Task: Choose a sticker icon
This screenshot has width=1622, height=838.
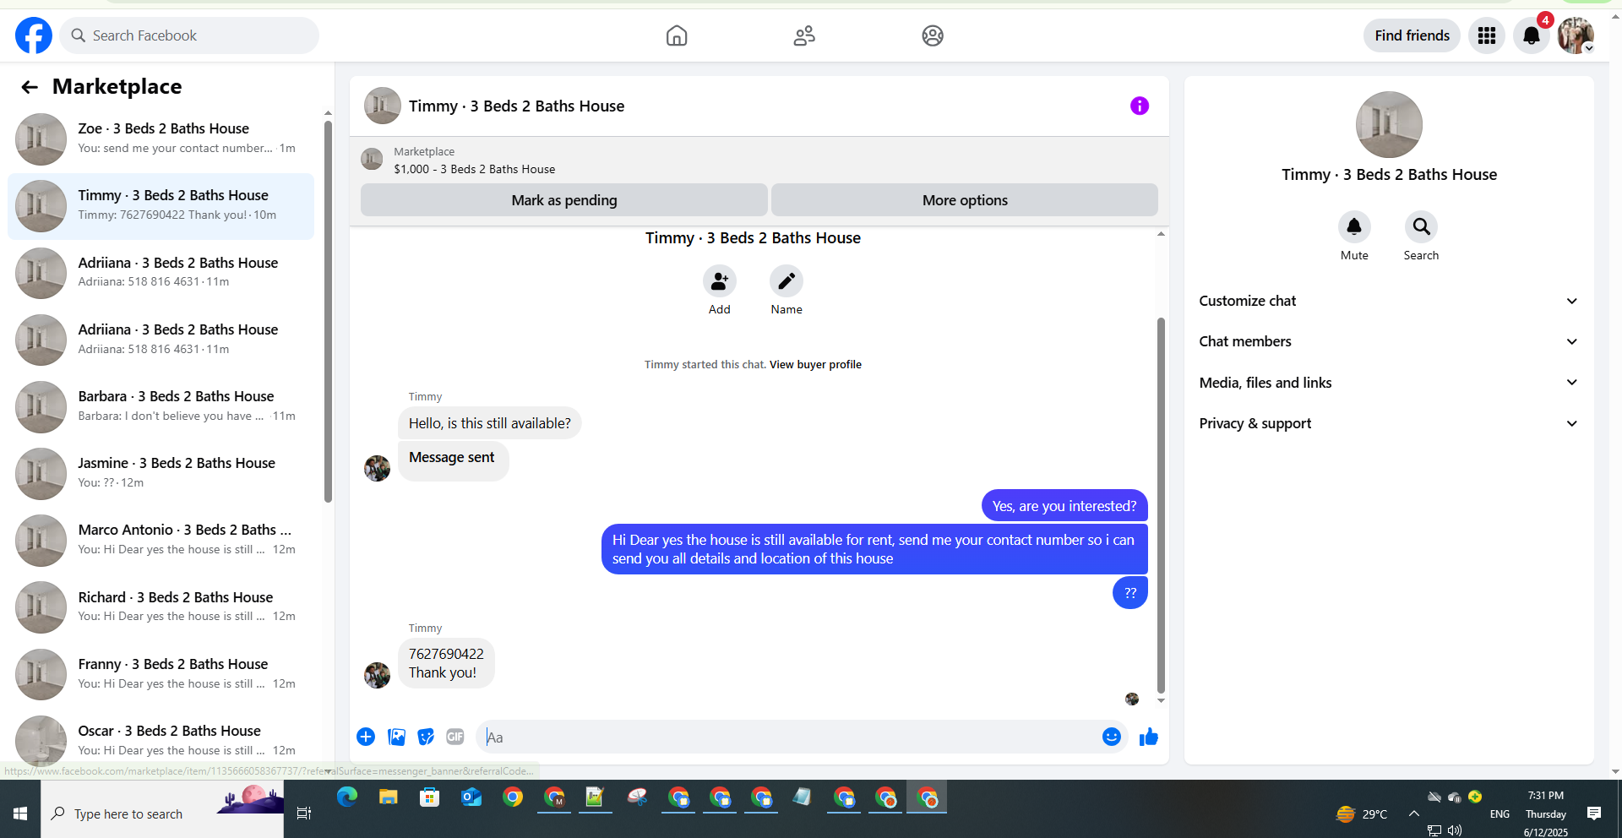Action: coord(426,737)
